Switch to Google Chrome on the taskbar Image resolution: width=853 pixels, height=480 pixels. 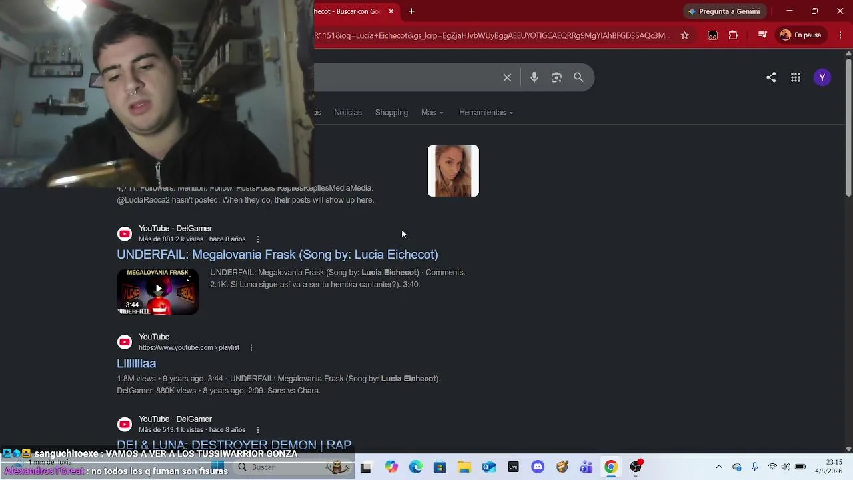tap(610, 467)
